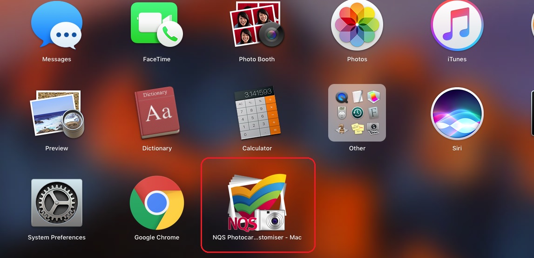The image size is (534, 258).
Task: Expand the Other apps folder
Action: click(357, 113)
